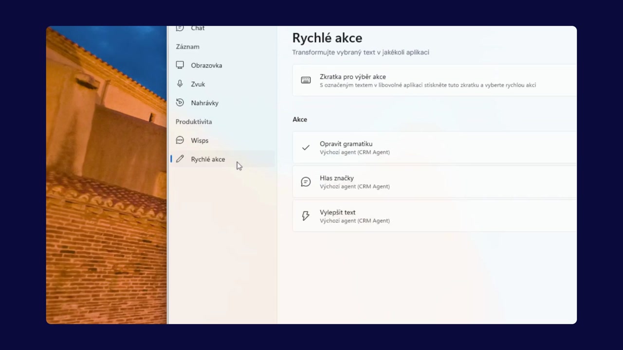Open the Hlas značky action

click(435, 182)
